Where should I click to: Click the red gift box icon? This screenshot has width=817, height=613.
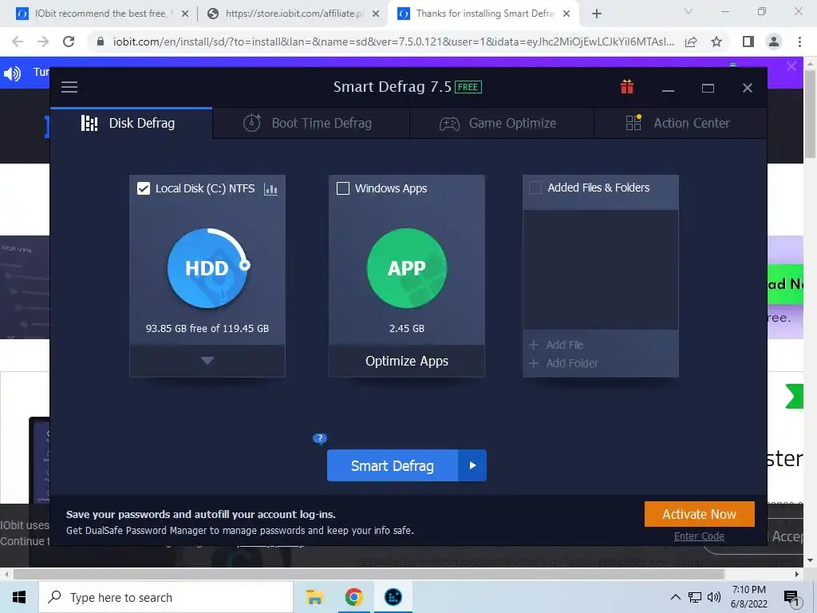[627, 86]
